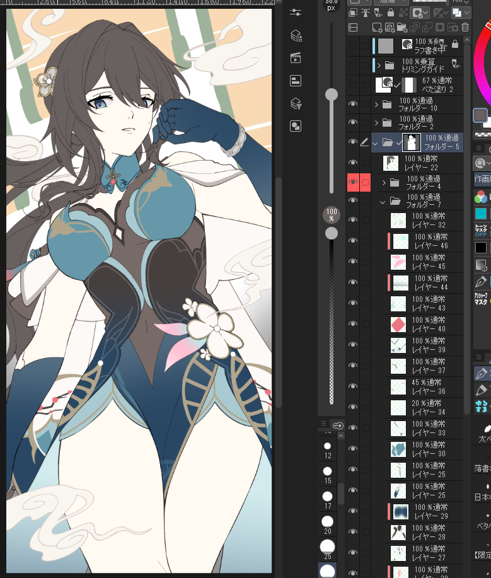Image resolution: width=491 pixels, height=578 pixels.
Task: Expand the トリミングガイド folder
Action: (379, 66)
